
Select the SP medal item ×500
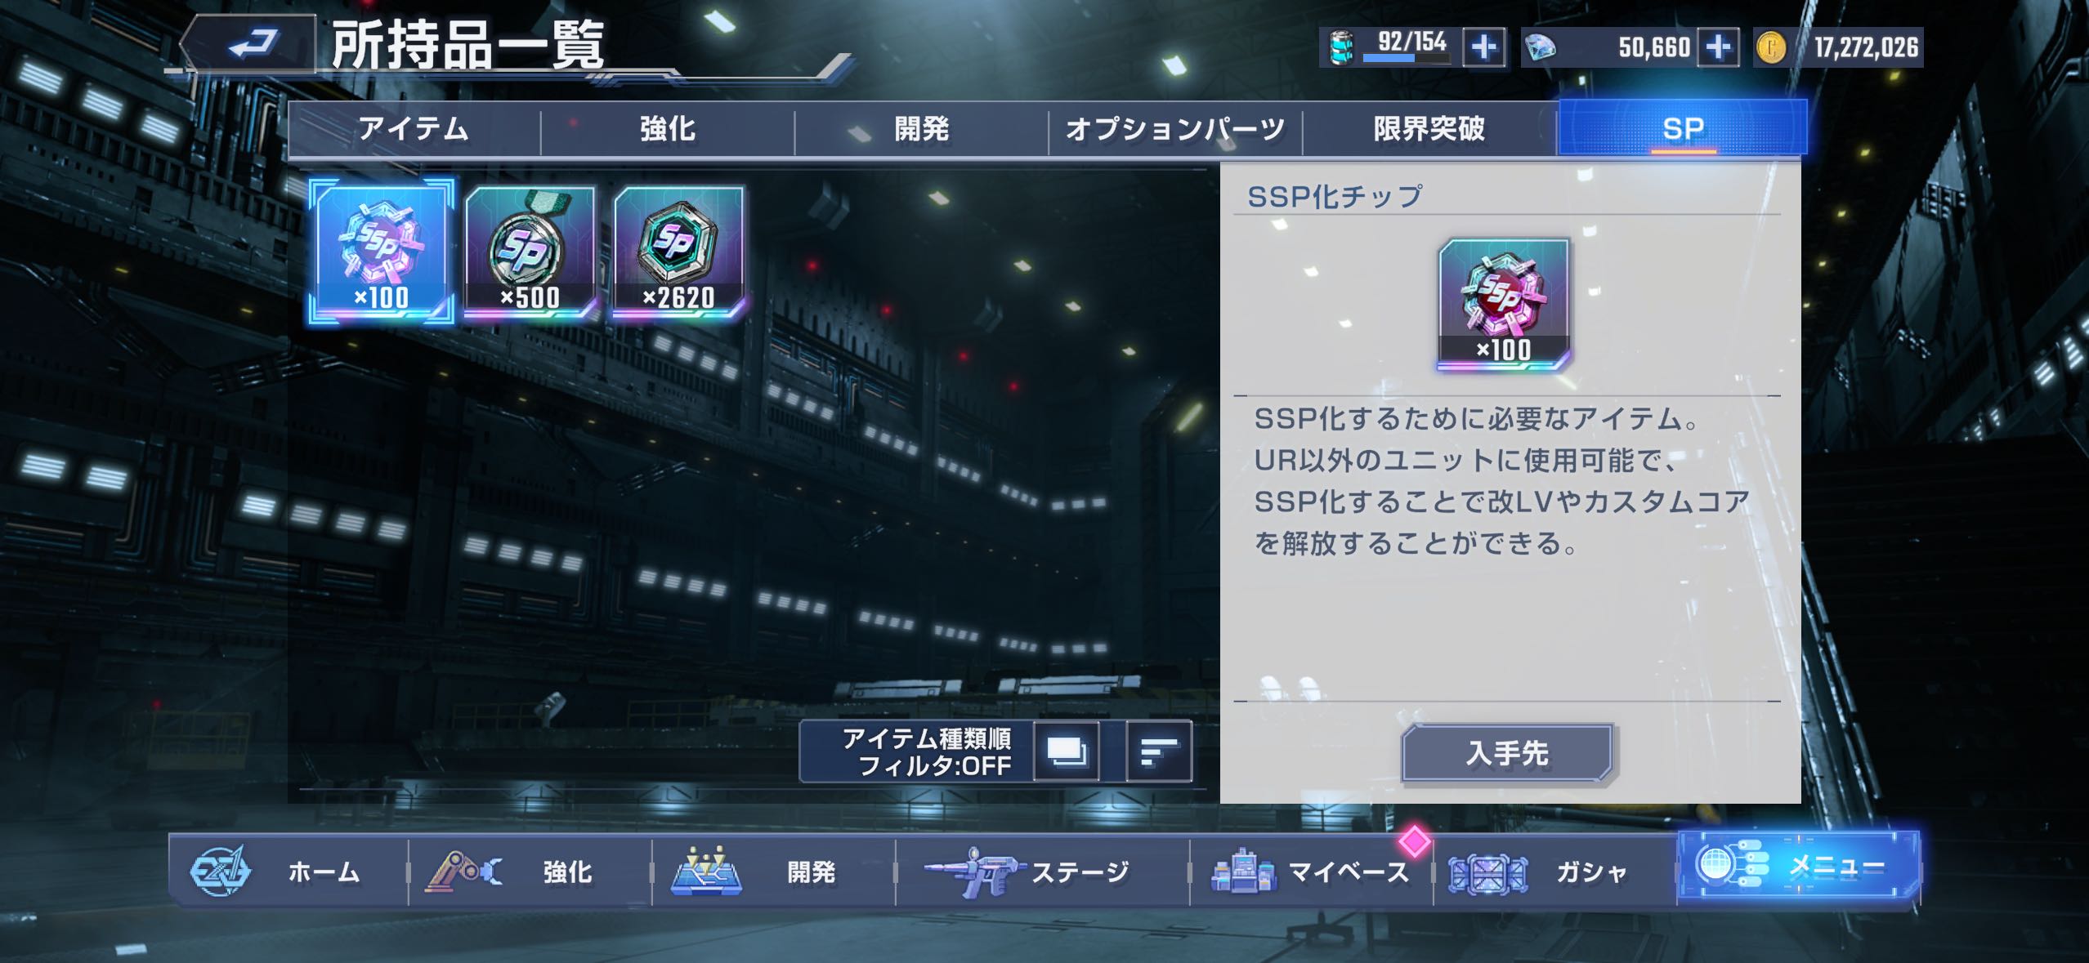point(530,252)
